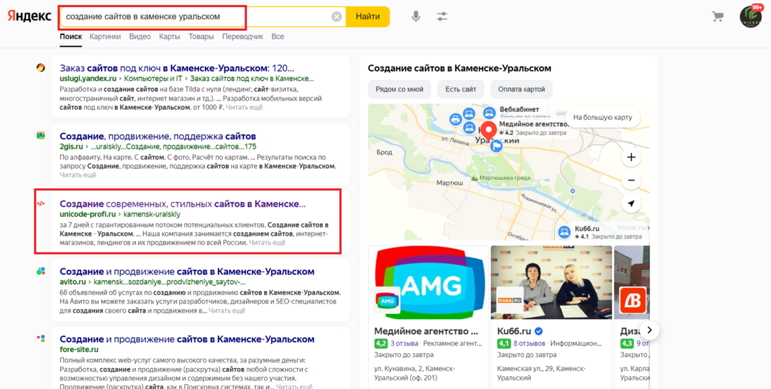
Task: Open the Ku66.ru card title
Action: tap(514, 331)
